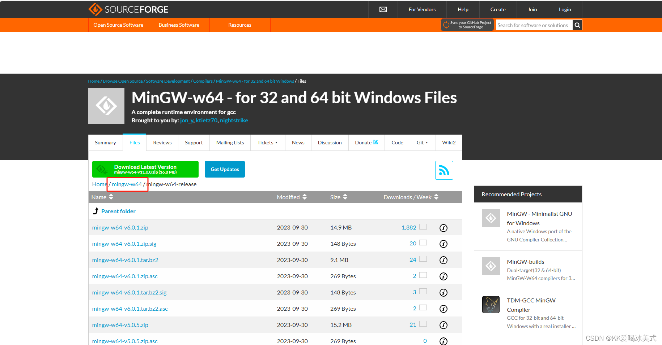
Task: Click the Home breadcrumb in file path
Action: (99, 184)
